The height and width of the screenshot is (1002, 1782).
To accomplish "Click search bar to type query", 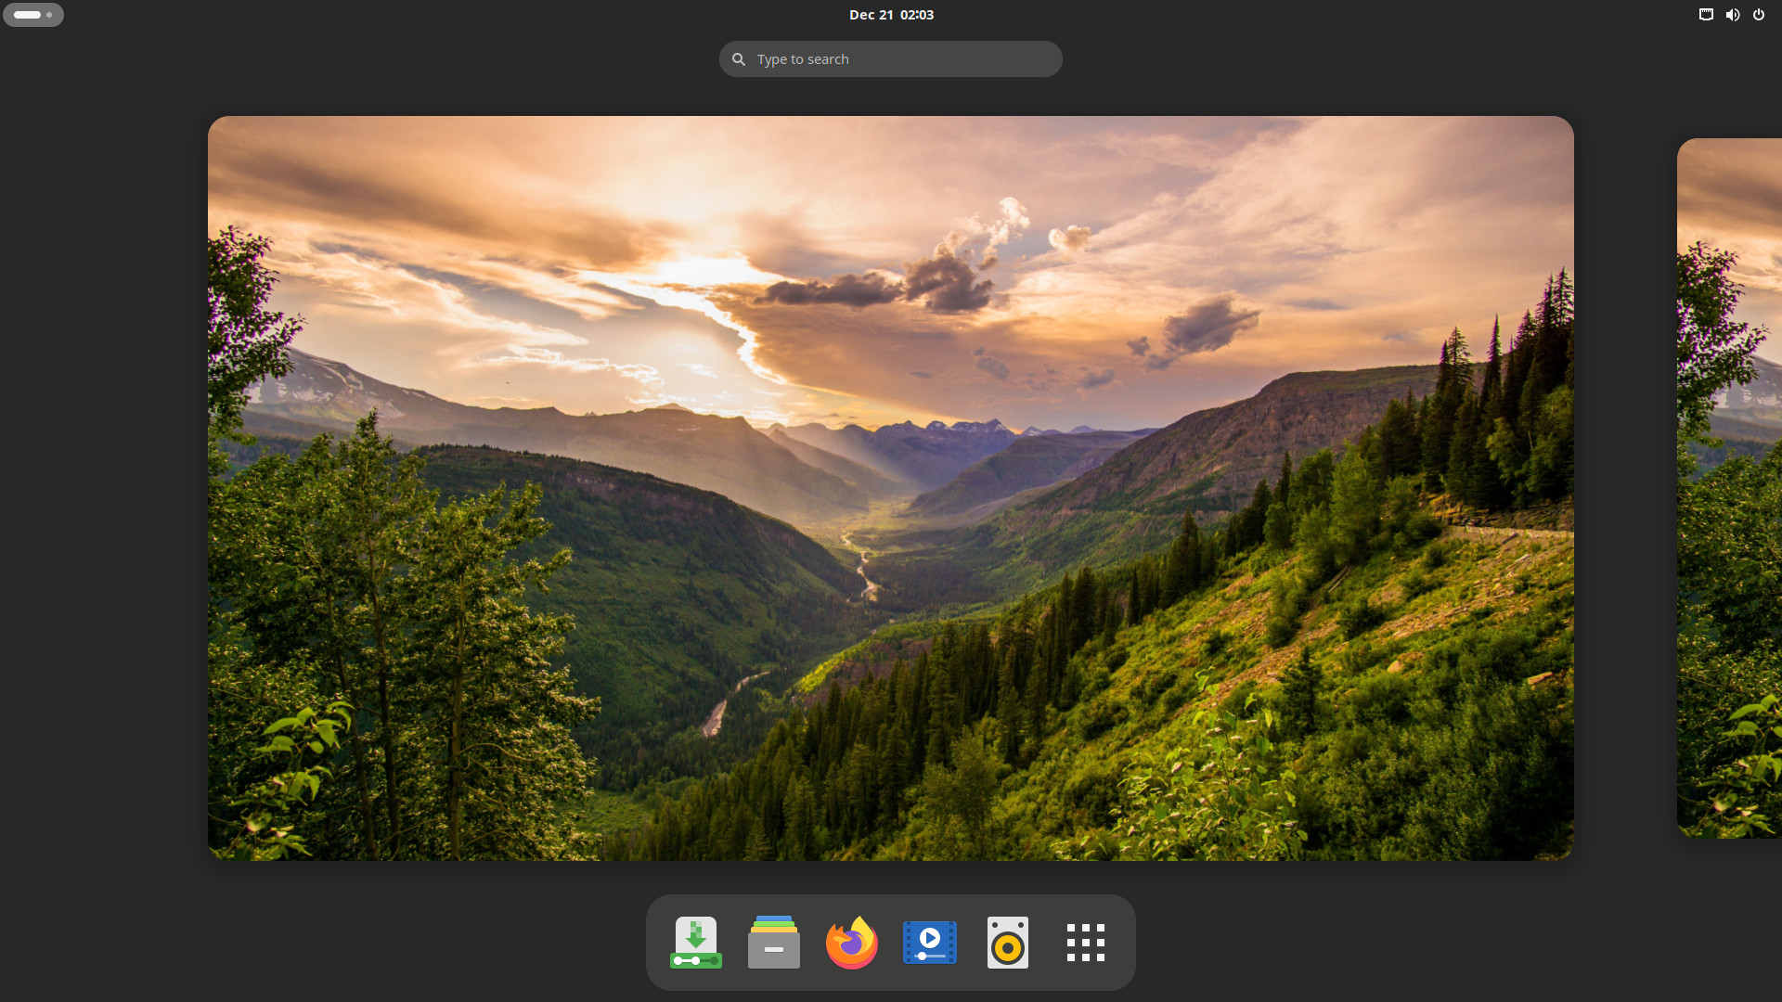I will tap(891, 58).
